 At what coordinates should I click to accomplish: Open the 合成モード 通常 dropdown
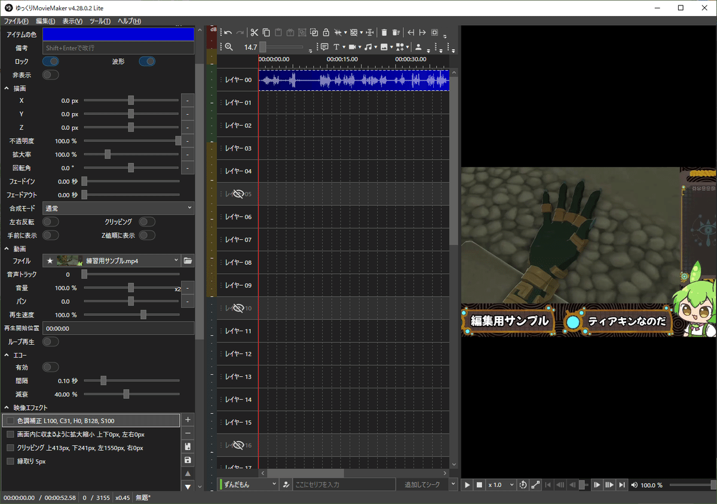click(118, 208)
